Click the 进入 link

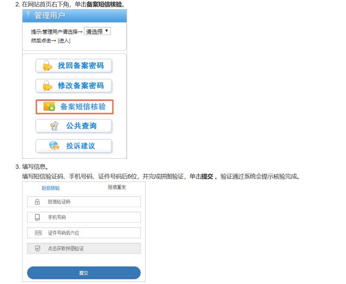coord(64,41)
